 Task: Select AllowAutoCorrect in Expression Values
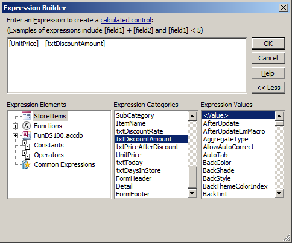point(238,147)
